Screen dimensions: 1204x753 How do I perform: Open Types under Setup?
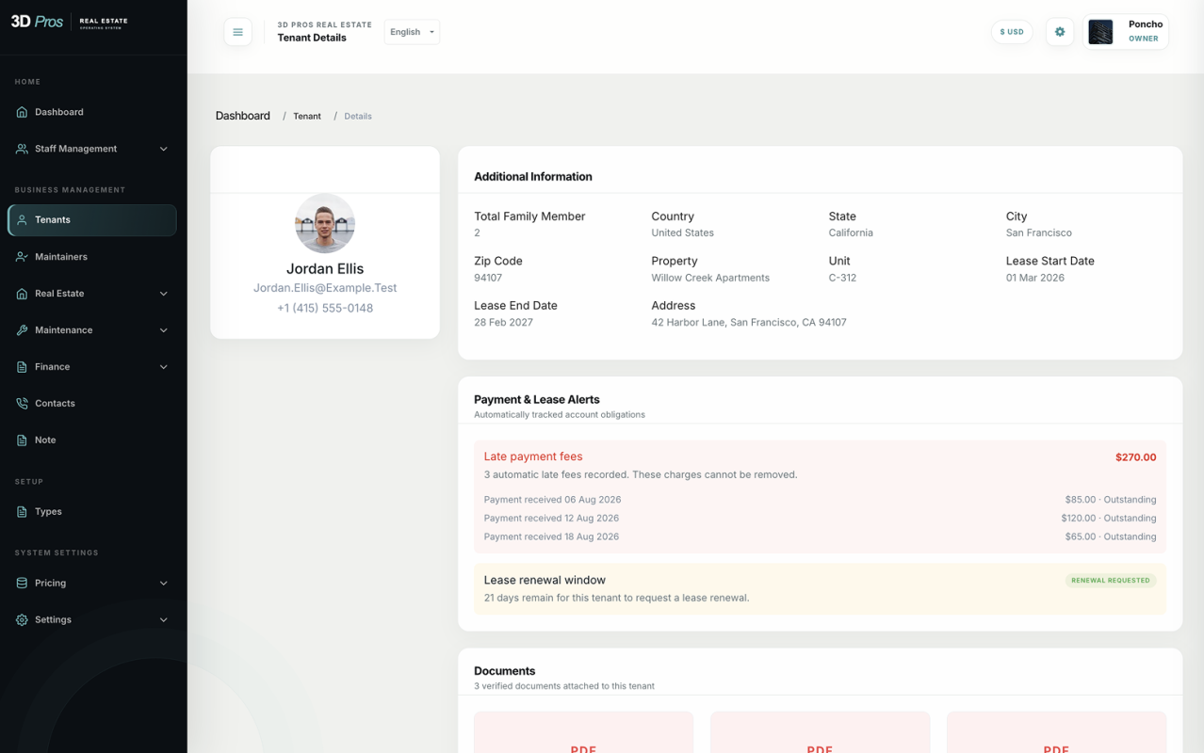(92, 512)
